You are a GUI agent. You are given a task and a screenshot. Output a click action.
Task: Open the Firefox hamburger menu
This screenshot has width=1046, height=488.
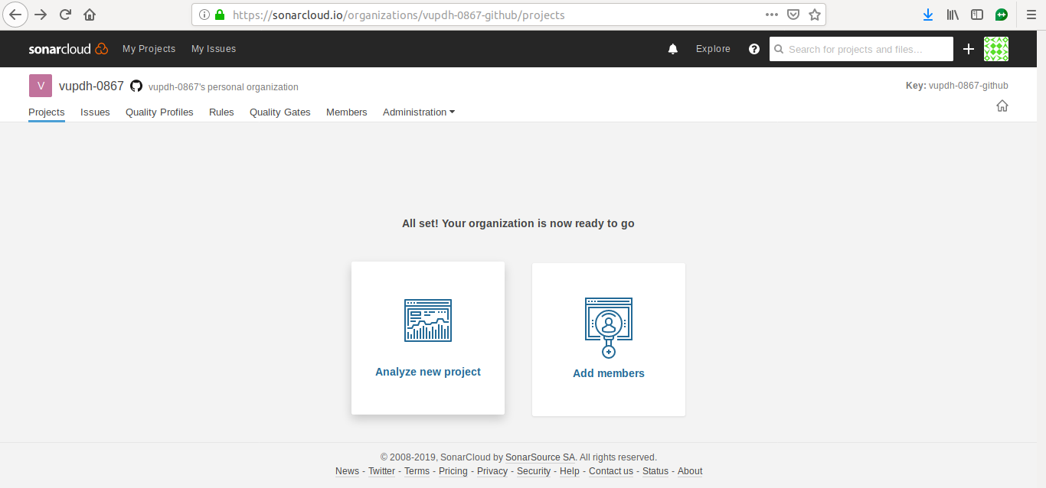[x=1030, y=15]
